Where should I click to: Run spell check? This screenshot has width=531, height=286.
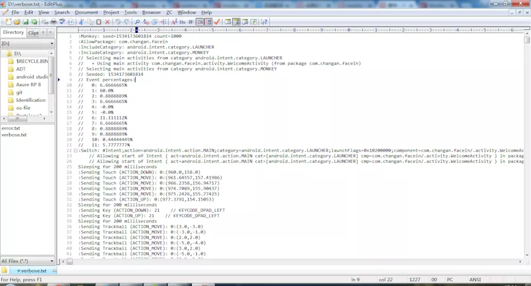(x=62, y=22)
